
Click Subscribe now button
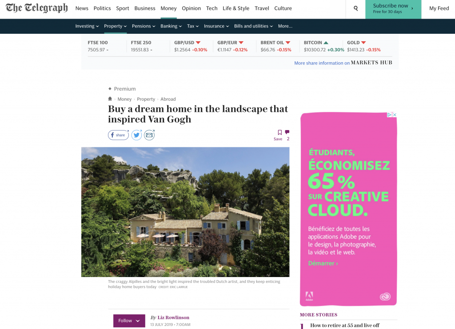[x=393, y=9]
